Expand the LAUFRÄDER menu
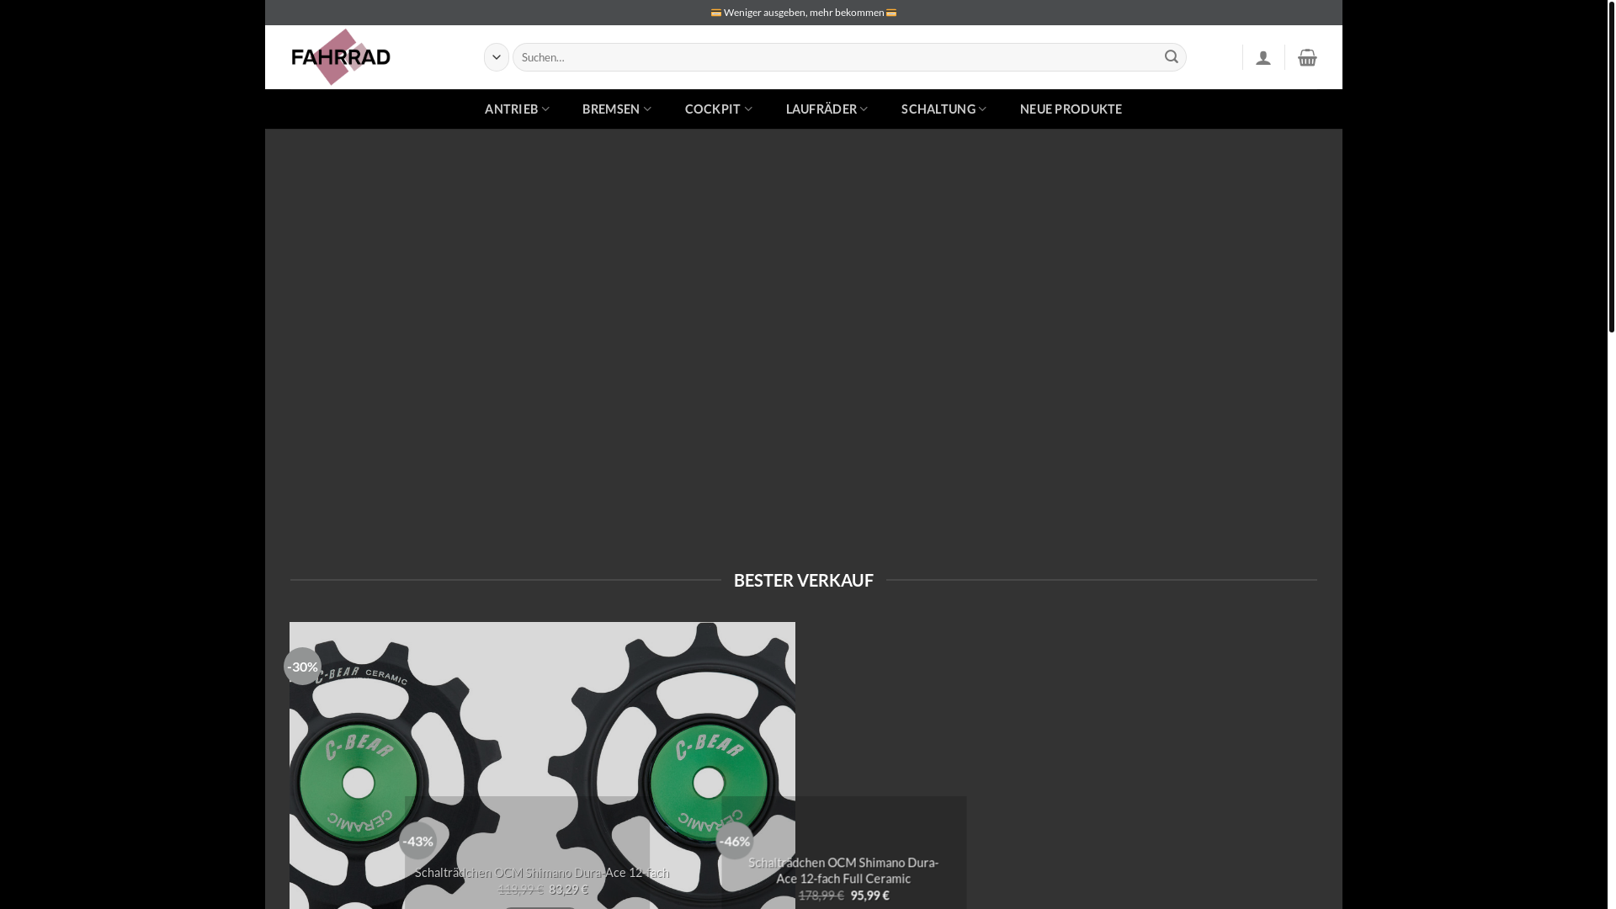 [827, 109]
